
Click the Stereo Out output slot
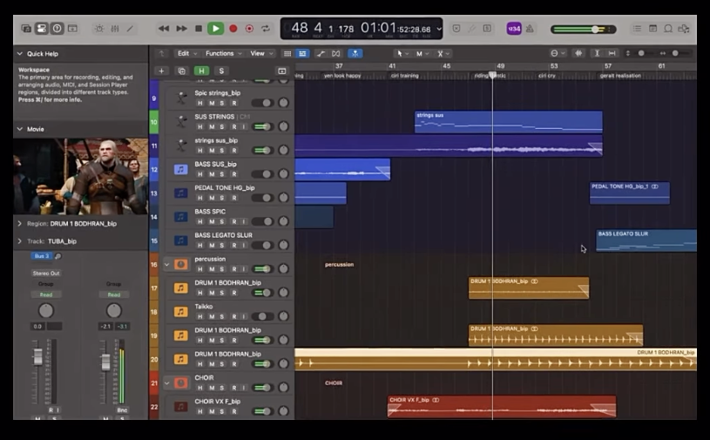(45, 274)
